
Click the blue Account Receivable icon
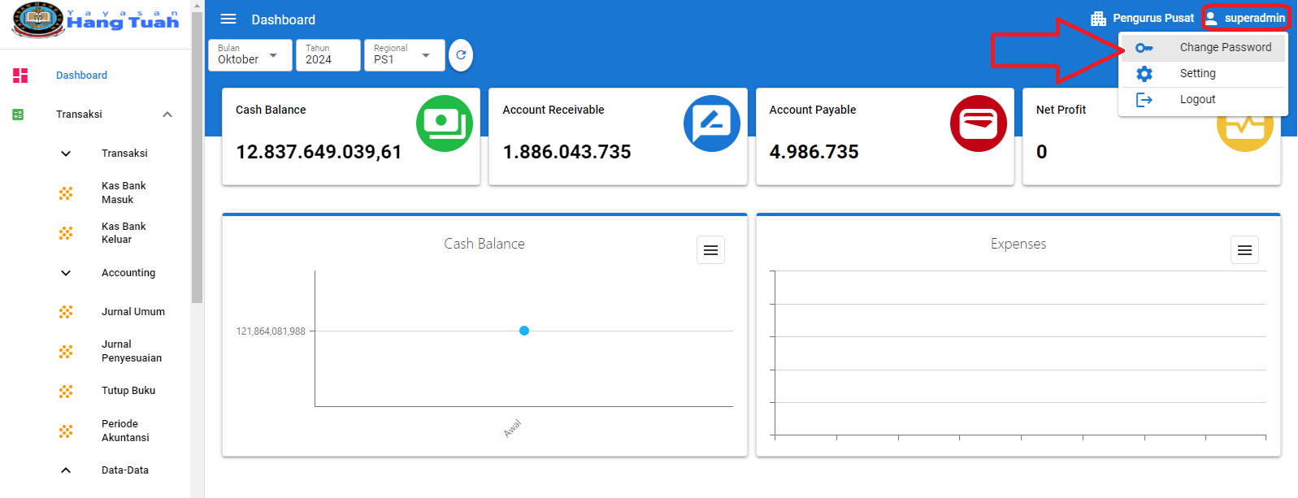click(711, 123)
